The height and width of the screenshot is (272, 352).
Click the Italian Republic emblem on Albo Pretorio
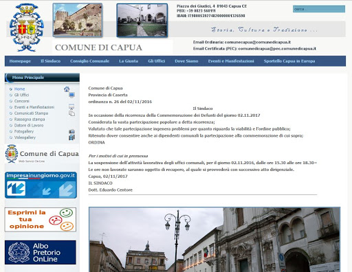coord(19,252)
